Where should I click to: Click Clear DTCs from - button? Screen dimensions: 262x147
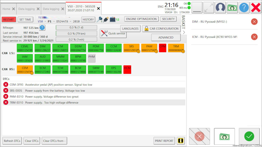pyautogui.click(x=54, y=141)
